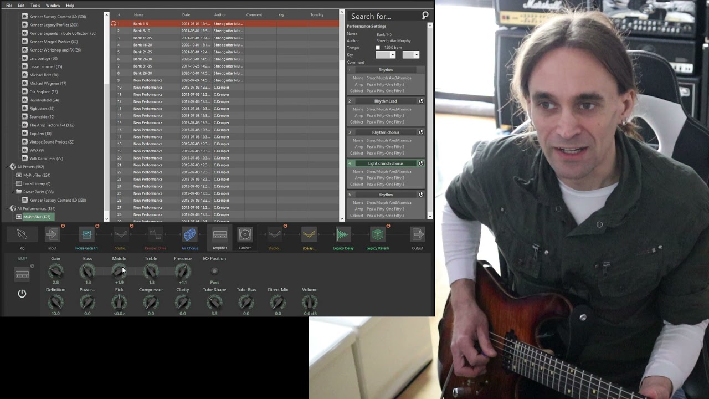This screenshot has height=399, width=709.
Task: Click the Rig icon in the signal chain
Action: [x=22, y=234]
